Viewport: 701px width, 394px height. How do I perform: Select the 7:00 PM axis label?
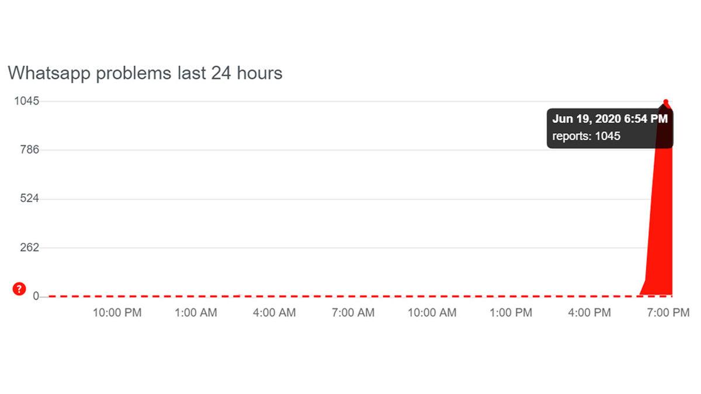(668, 313)
